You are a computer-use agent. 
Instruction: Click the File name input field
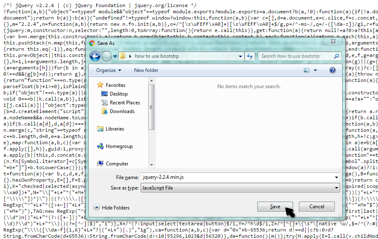(x=237, y=177)
